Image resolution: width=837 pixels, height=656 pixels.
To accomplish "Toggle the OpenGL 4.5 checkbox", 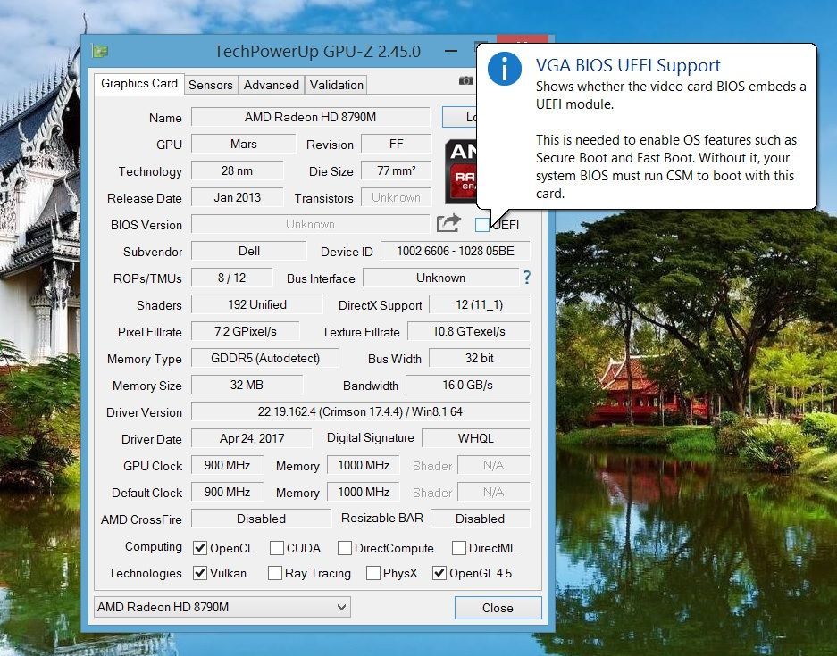I will pyautogui.click(x=439, y=573).
